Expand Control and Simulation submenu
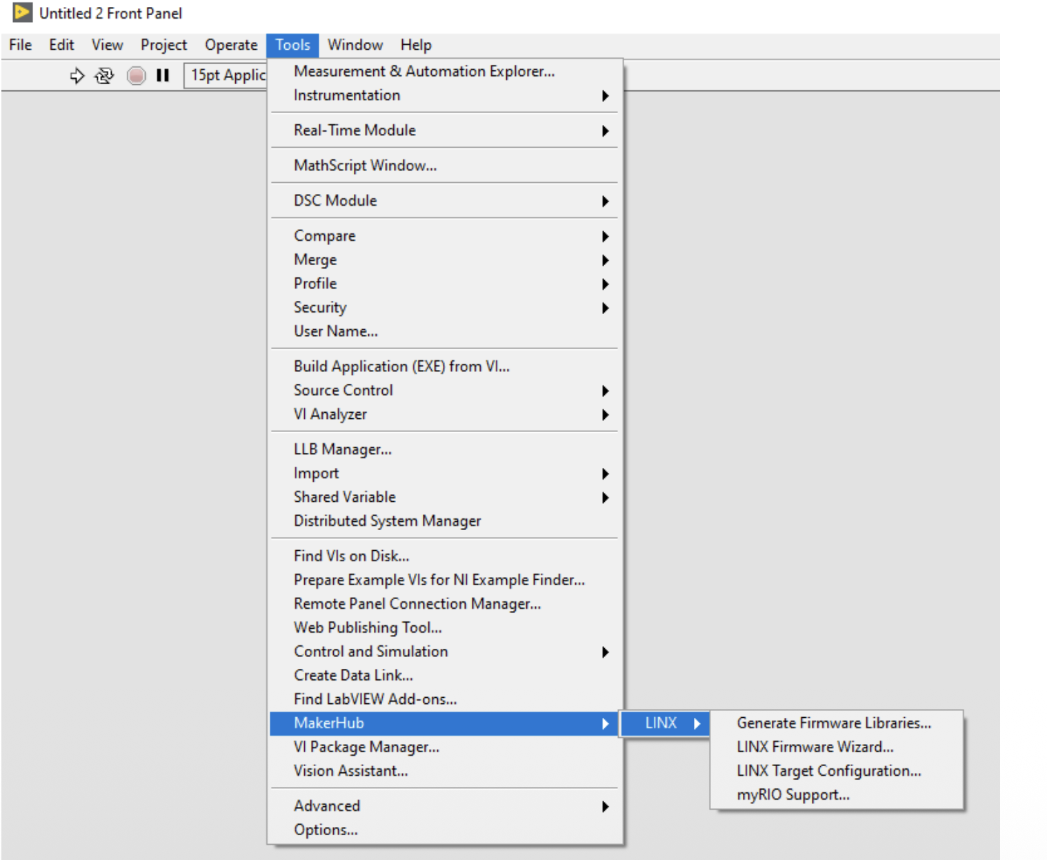Screen dimensions: 1047x860 click(445, 652)
